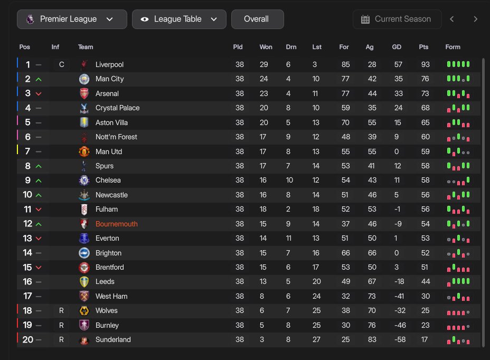Toggle the eye icon in League Table view

click(144, 20)
